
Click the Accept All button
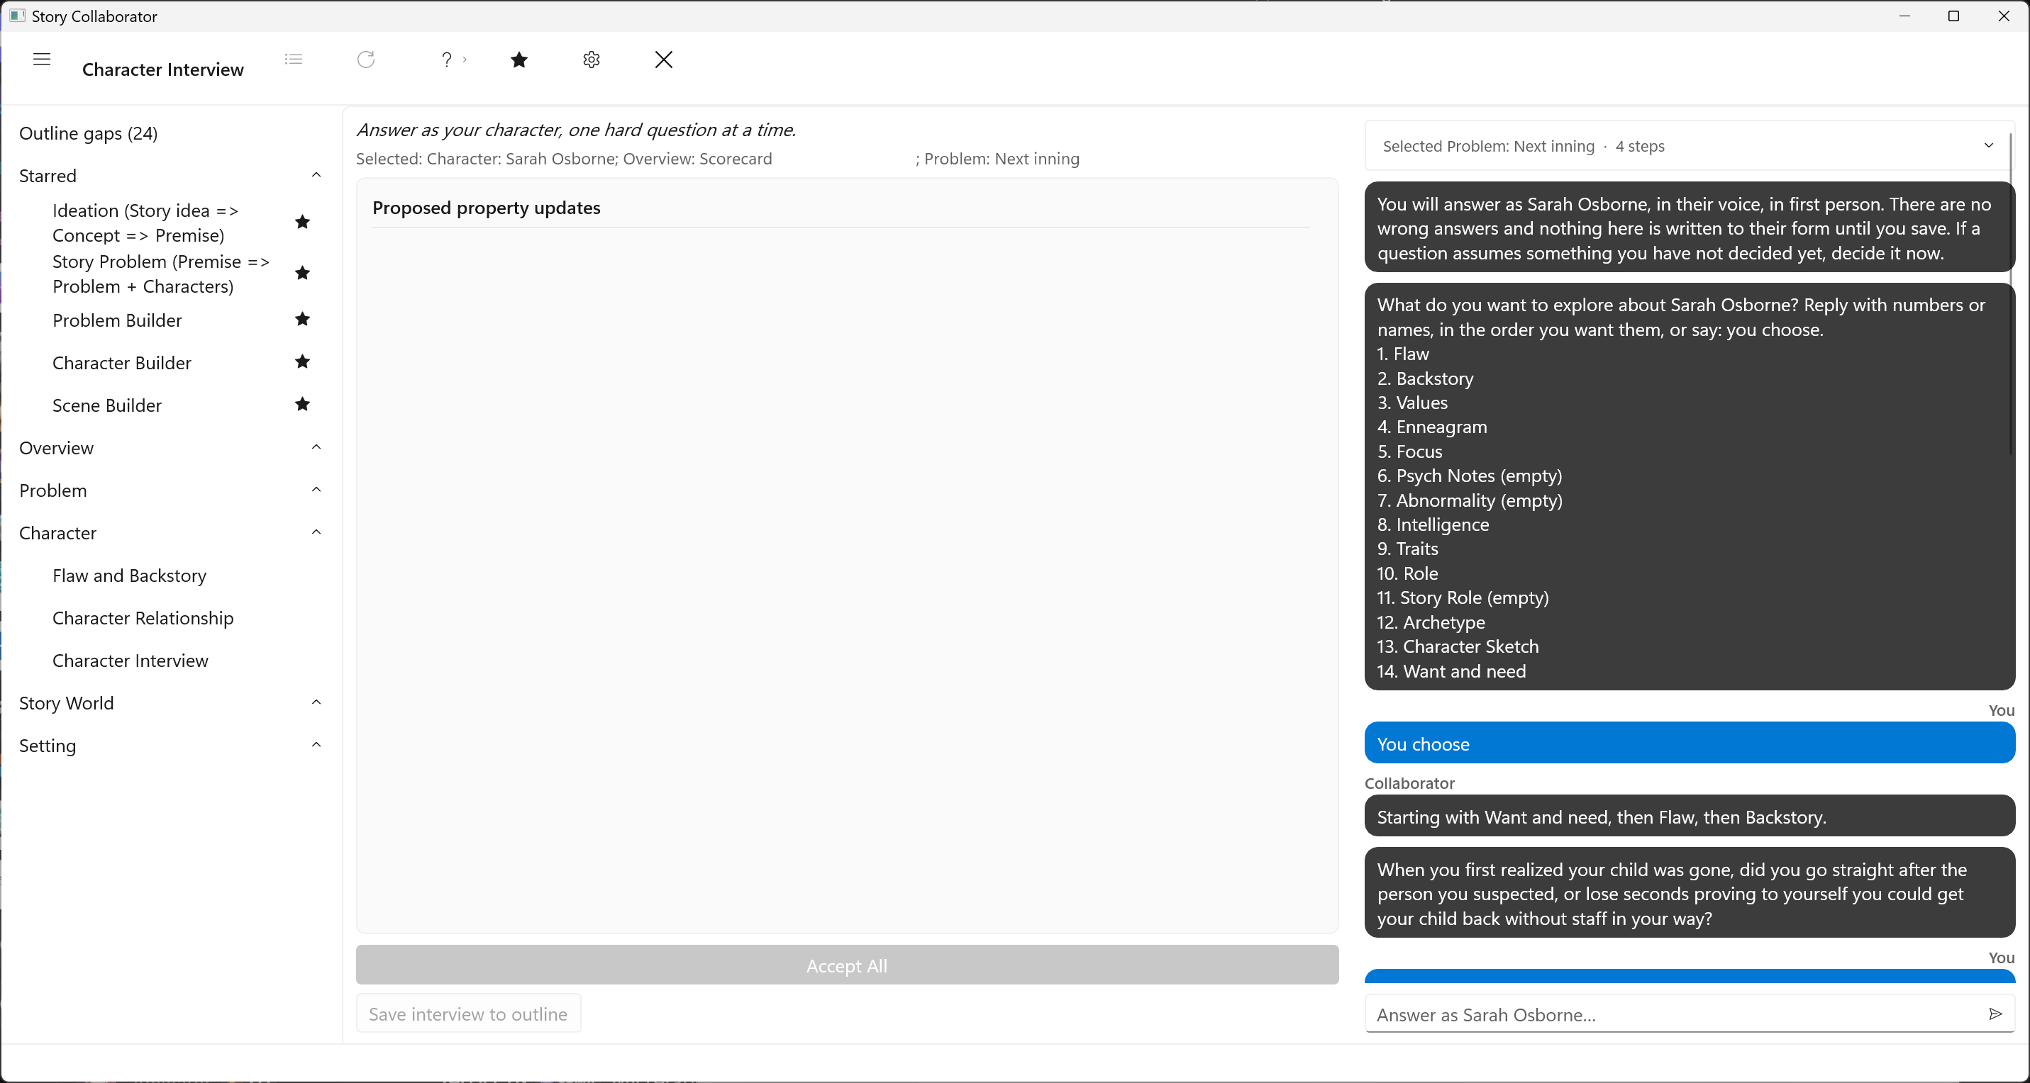(847, 965)
